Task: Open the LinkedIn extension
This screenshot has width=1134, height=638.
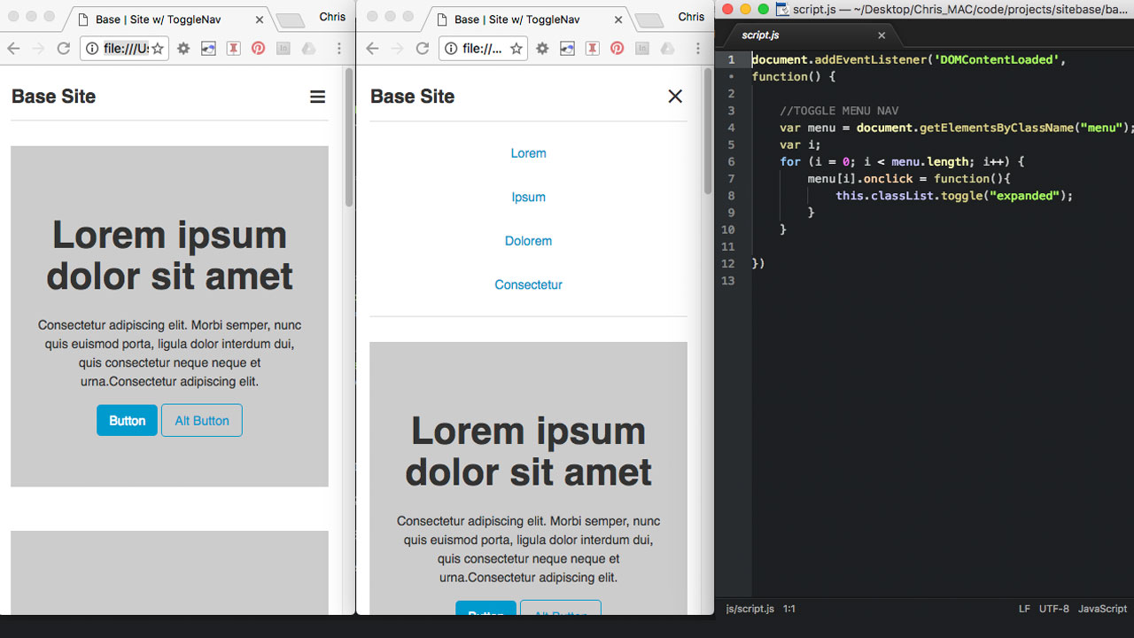Action: pyautogui.click(x=283, y=49)
